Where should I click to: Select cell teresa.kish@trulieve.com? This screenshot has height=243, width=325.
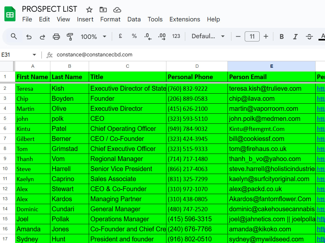click(x=271, y=89)
